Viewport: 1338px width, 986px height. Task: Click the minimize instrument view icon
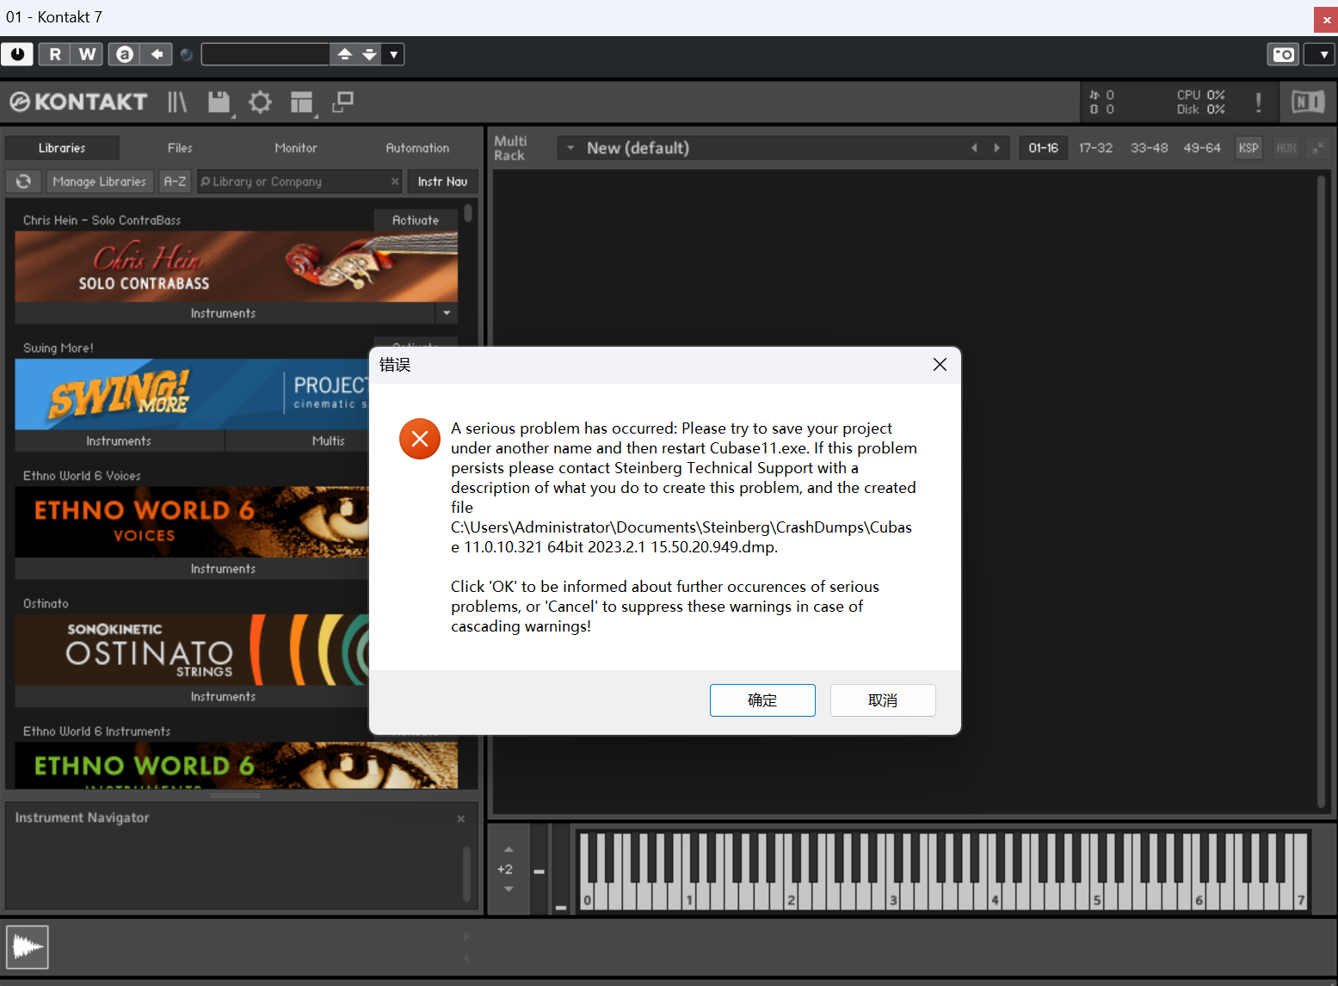pyautogui.click(x=1318, y=148)
